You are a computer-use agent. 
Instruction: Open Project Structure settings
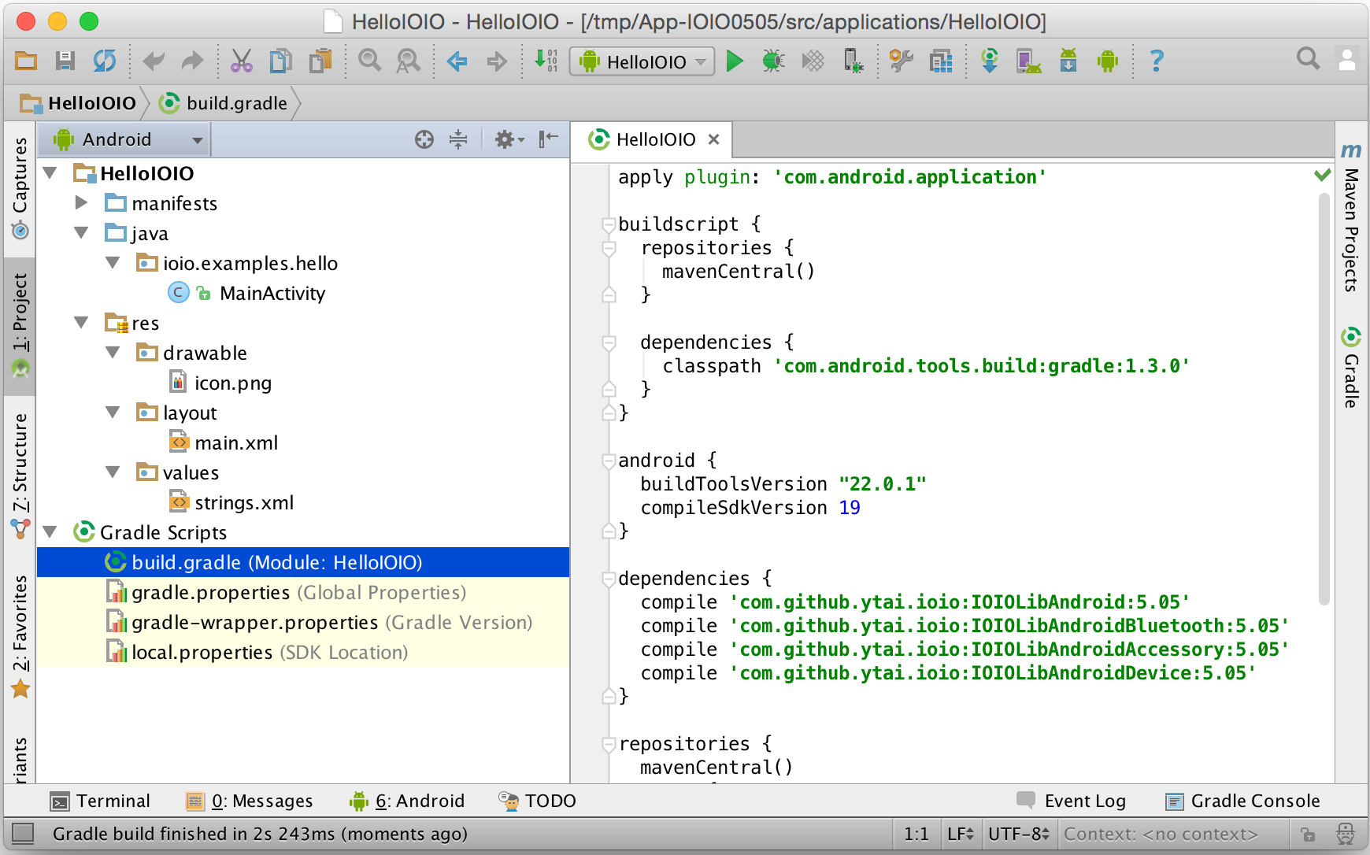pyautogui.click(x=940, y=61)
